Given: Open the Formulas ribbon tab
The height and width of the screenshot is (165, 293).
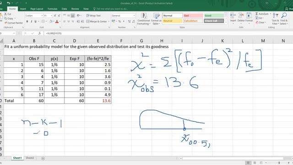Looking at the screenshot, I should coord(52,9).
